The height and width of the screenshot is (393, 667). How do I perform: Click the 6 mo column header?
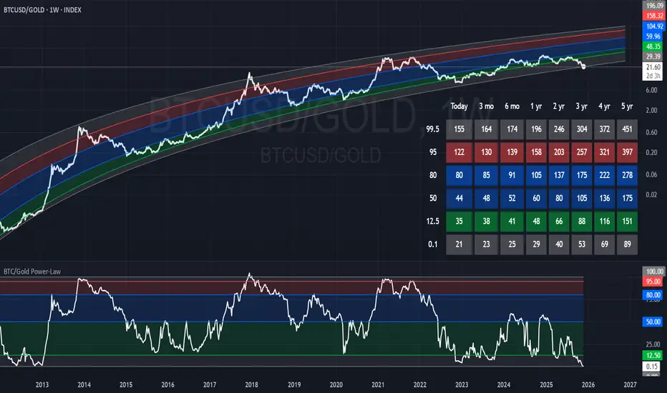(512, 106)
